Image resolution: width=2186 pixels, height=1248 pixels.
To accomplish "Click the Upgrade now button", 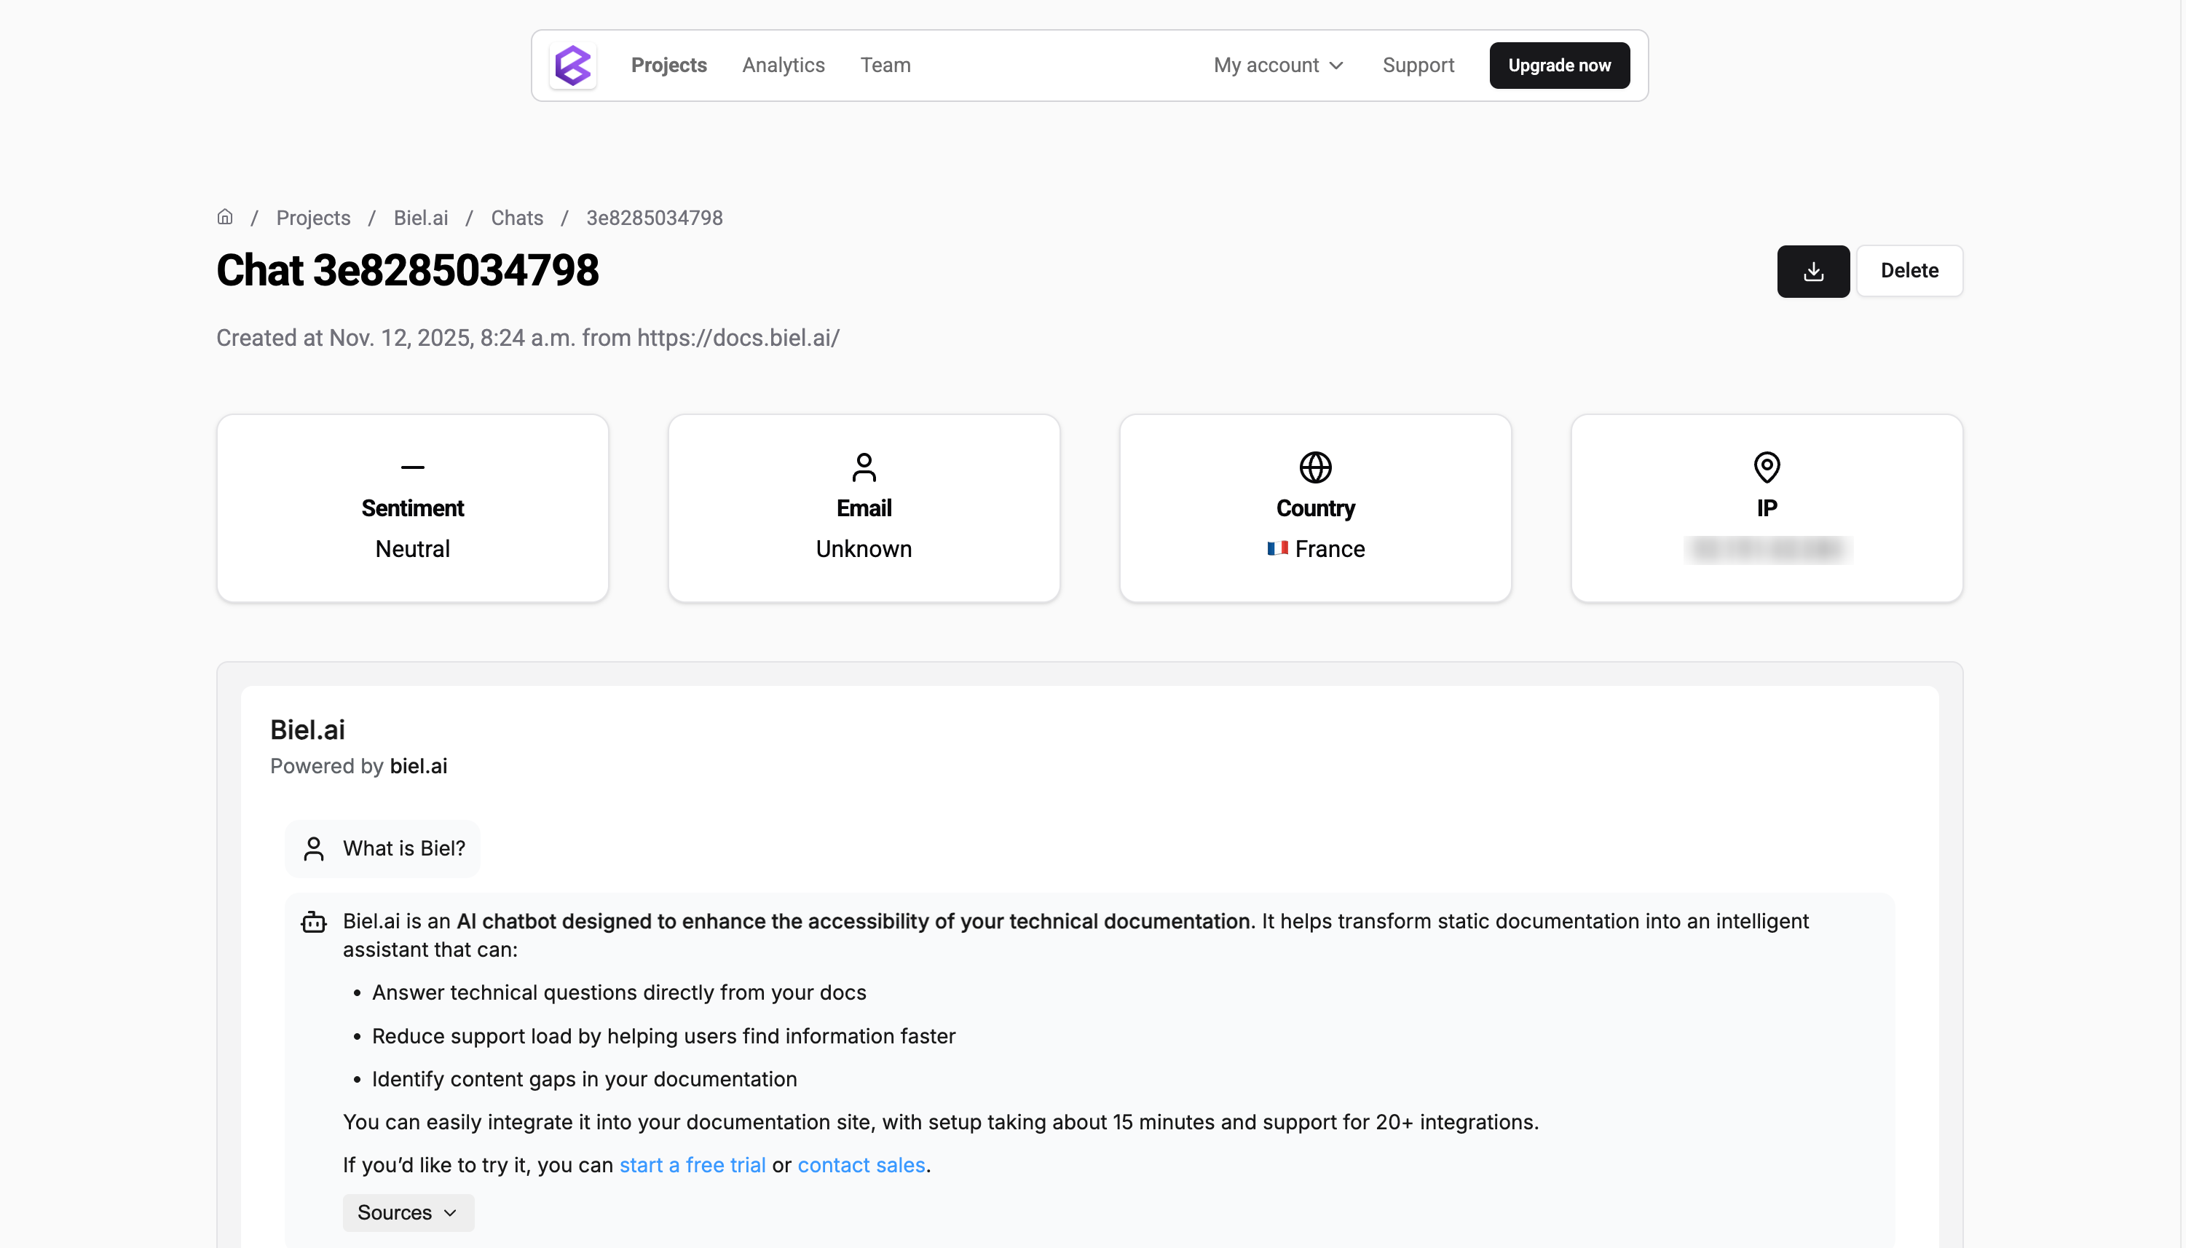I will pos(1558,64).
